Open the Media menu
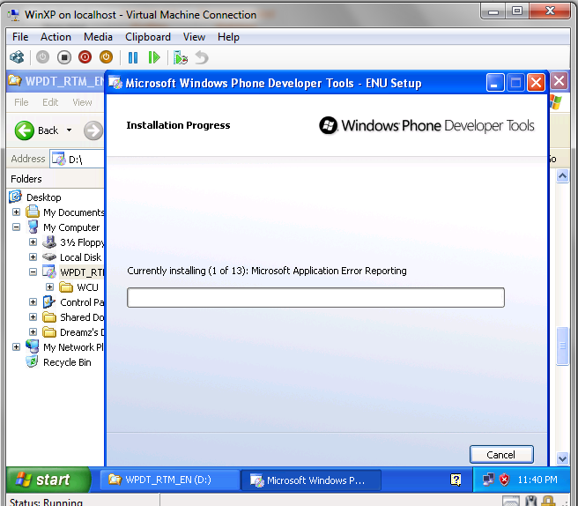The width and height of the screenshot is (578, 506). (98, 37)
